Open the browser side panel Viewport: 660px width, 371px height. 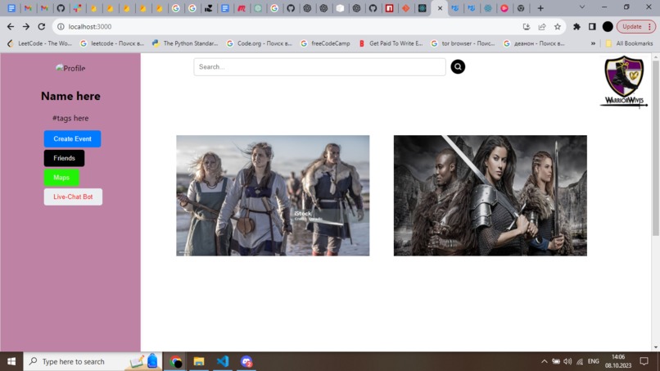[592, 26]
